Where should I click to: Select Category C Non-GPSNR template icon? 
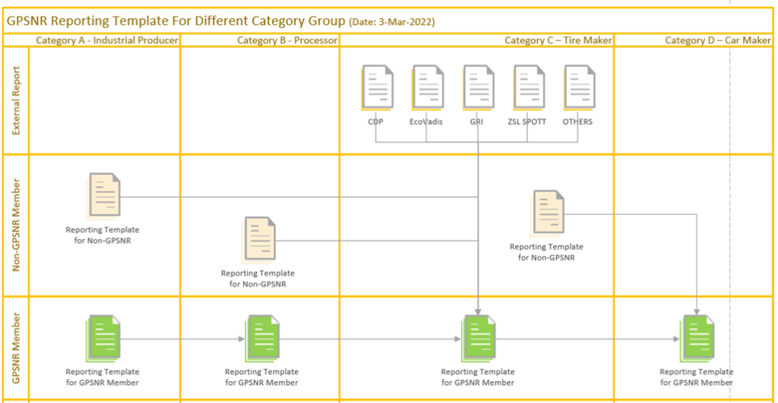[x=547, y=213]
